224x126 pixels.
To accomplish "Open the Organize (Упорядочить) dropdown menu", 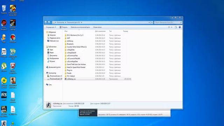I will tap(51, 27).
